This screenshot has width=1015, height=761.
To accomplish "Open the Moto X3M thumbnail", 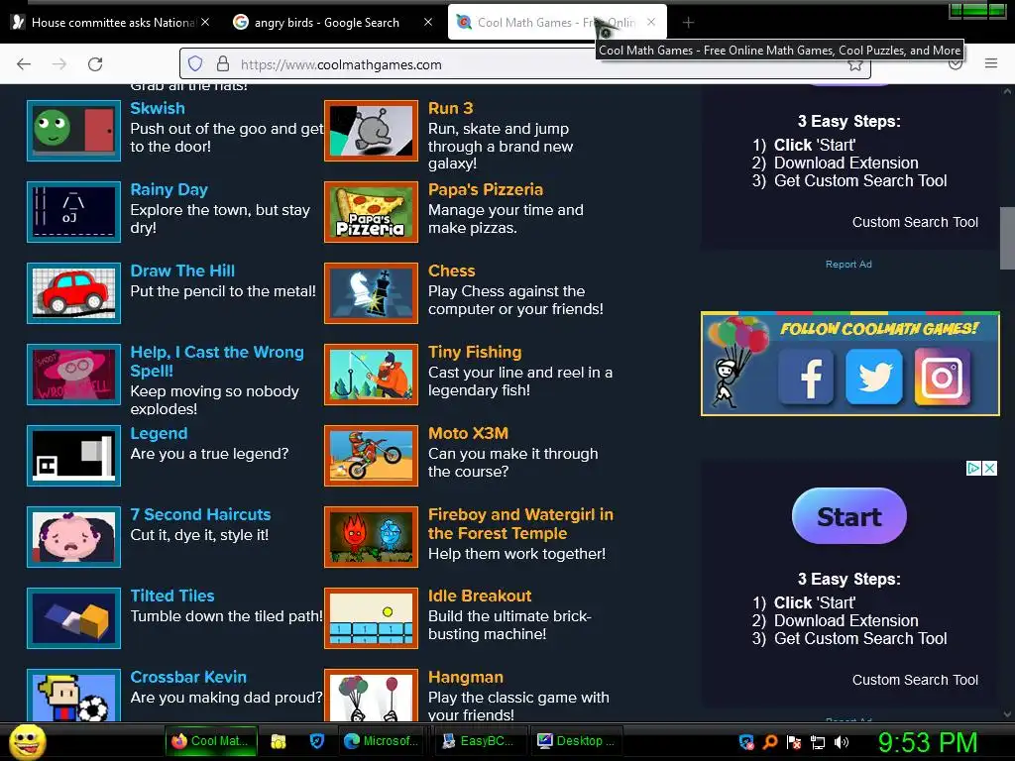I will [x=371, y=456].
